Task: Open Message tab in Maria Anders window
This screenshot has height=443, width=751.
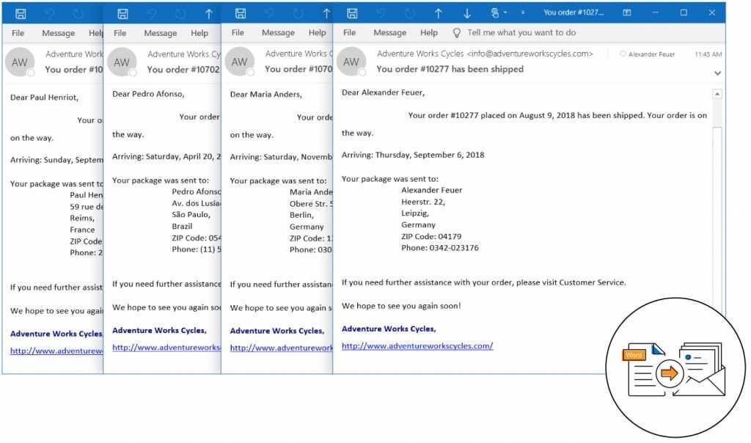Action: tap(278, 32)
